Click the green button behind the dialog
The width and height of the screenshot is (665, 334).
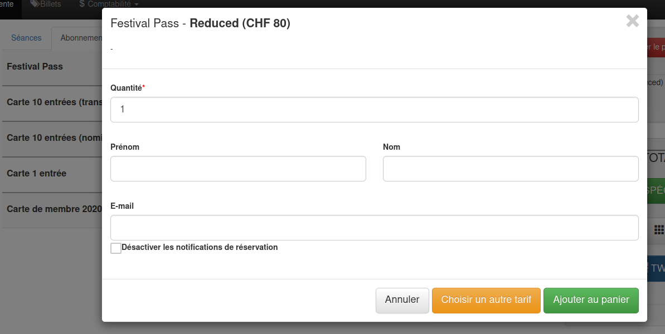pyautogui.click(x=656, y=190)
